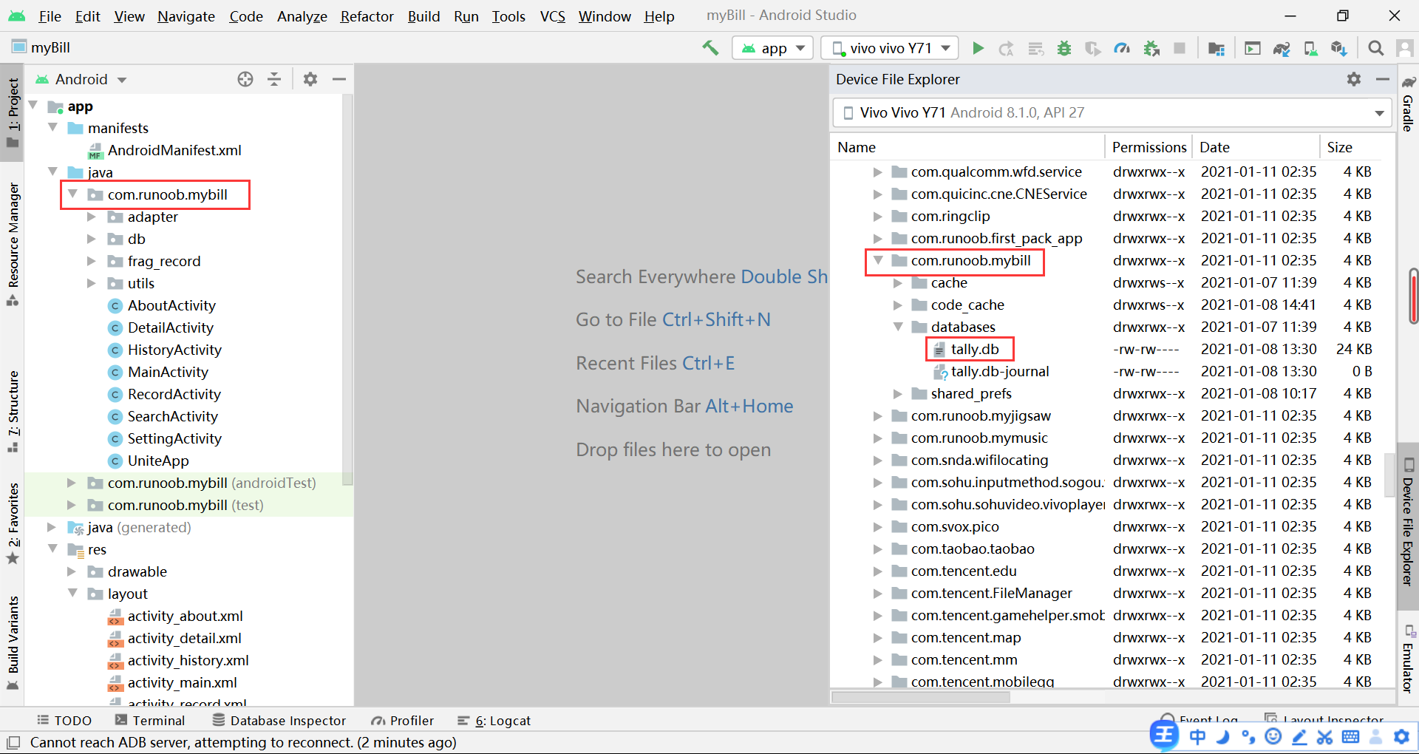Screen dimensions: 1419x754
Task: Toggle the Resource Manager side tab
Action: click(x=13, y=244)
